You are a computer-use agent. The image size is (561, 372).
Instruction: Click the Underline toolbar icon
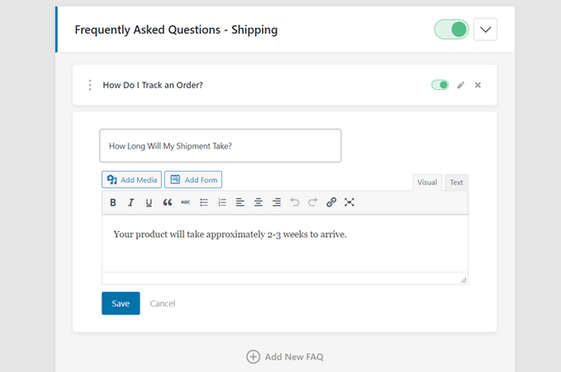149,203
